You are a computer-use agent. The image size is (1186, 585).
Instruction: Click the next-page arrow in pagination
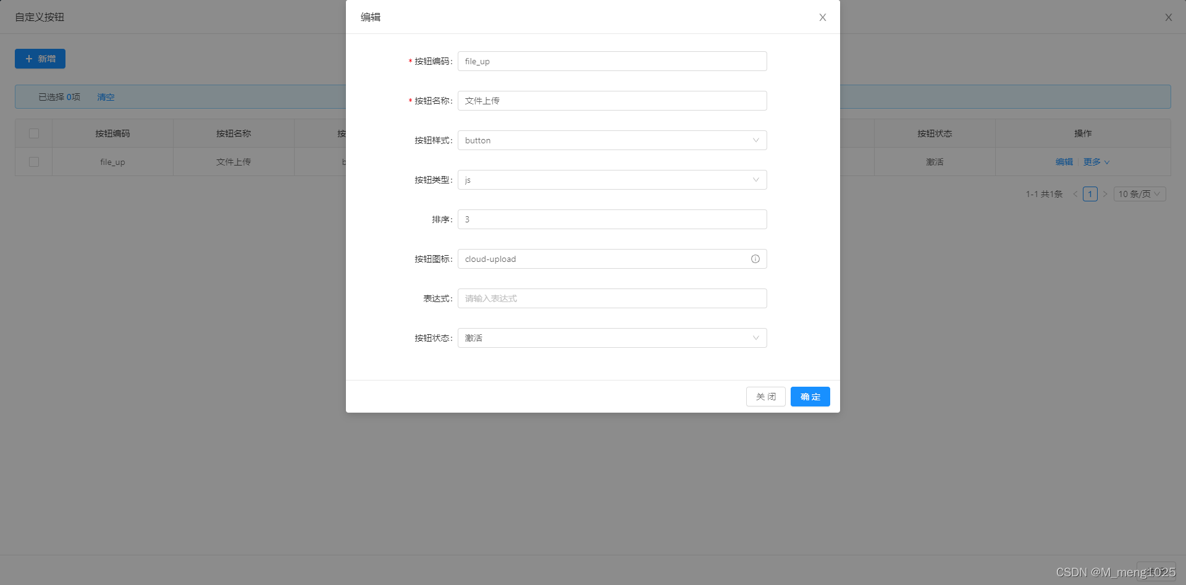[x=1106, y=193]
